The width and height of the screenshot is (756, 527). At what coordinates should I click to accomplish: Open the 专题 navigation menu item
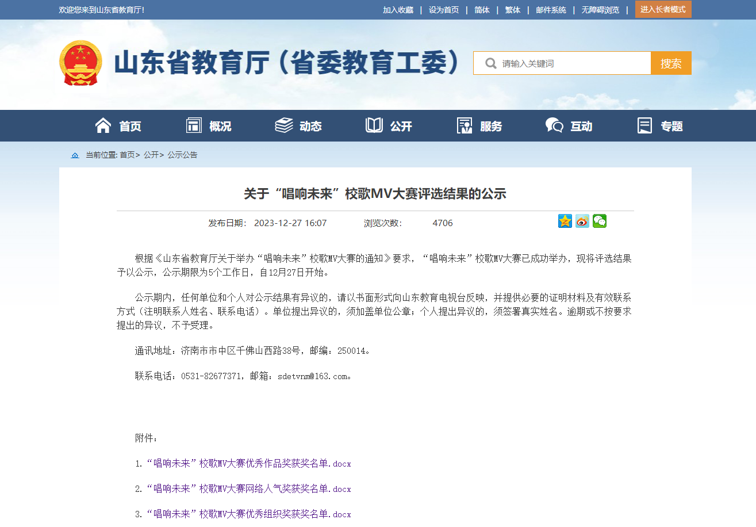point(671,126)
